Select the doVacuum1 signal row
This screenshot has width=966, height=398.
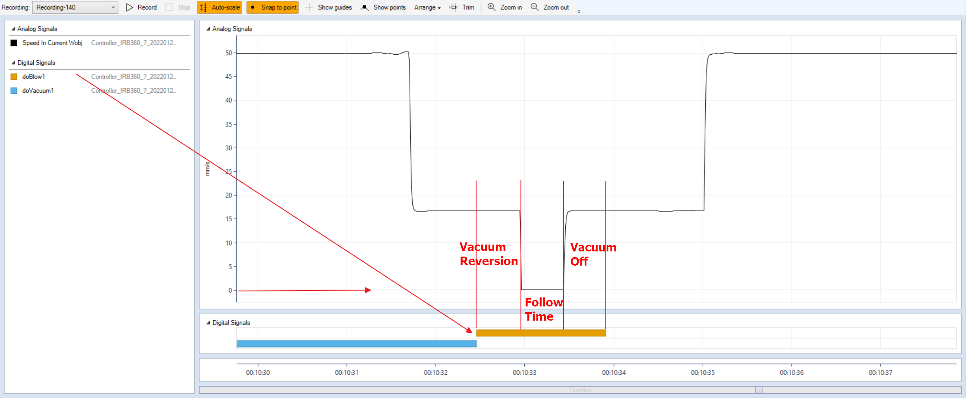pyautogui.click(x=100, y=91)
